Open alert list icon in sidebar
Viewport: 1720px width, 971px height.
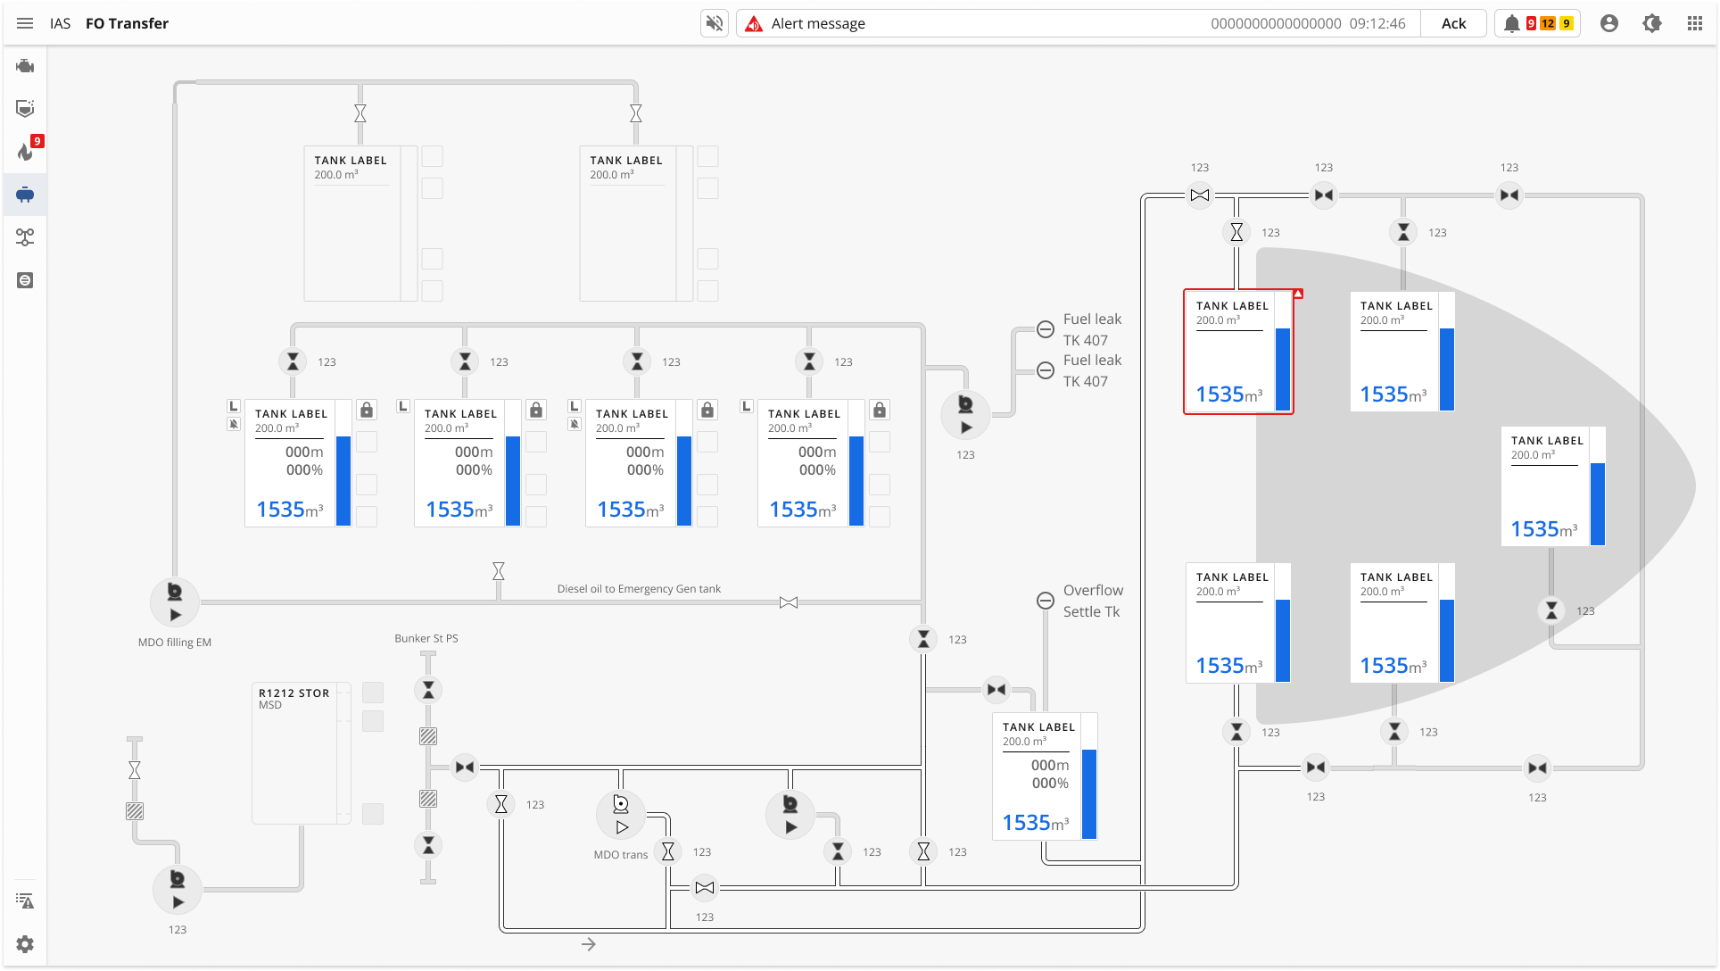pyautogui.click(x=25, y=901)
